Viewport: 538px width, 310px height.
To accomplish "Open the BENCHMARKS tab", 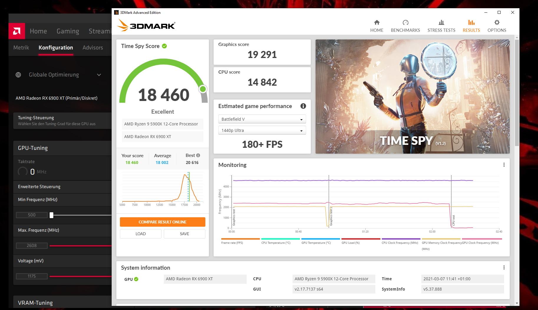I will coord(405,26).
